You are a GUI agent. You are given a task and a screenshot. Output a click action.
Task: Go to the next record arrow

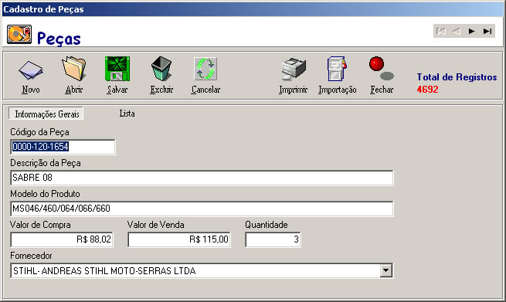tap(472, 32)
